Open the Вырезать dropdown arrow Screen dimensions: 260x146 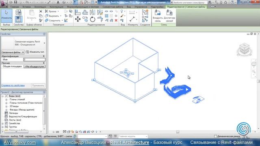[x=61, y=16]
